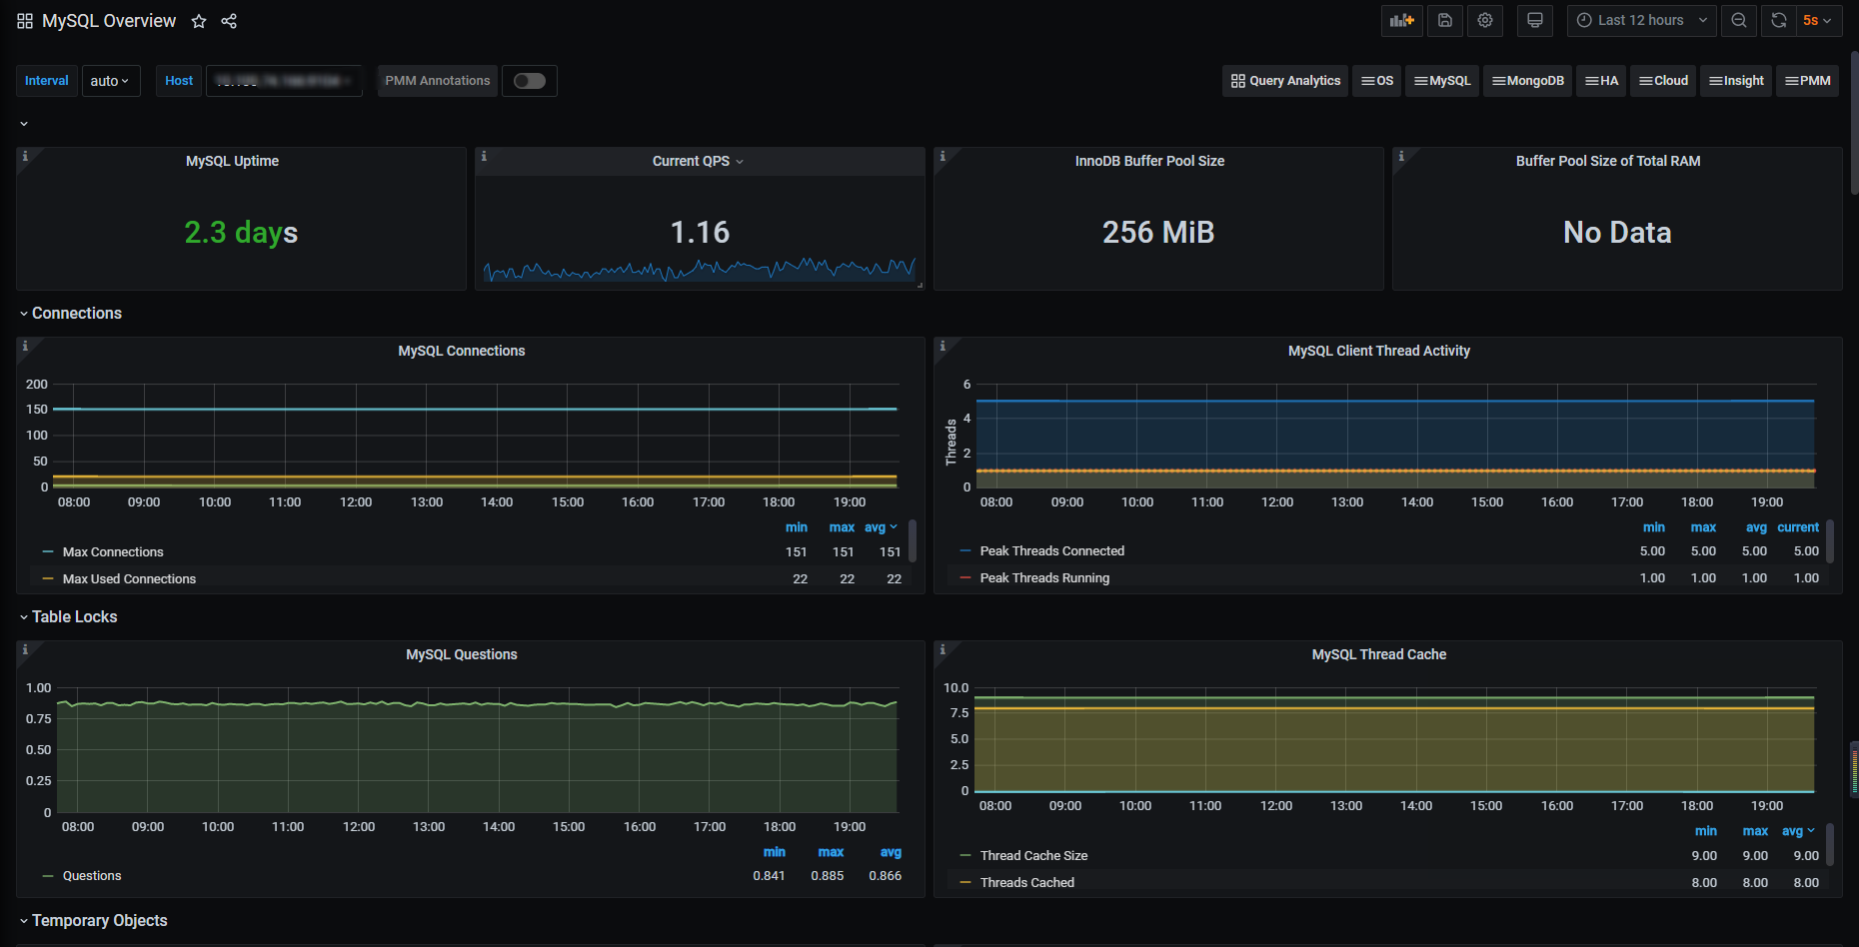The width and height of the screenshot is (1859, 947).
Task: Toggle Peak Threads Connected series in legend
Action: (x=1052, y=551)
